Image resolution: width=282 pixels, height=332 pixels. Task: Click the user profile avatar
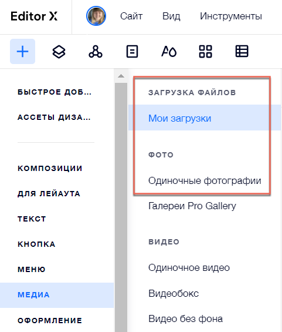coord(96,16)
